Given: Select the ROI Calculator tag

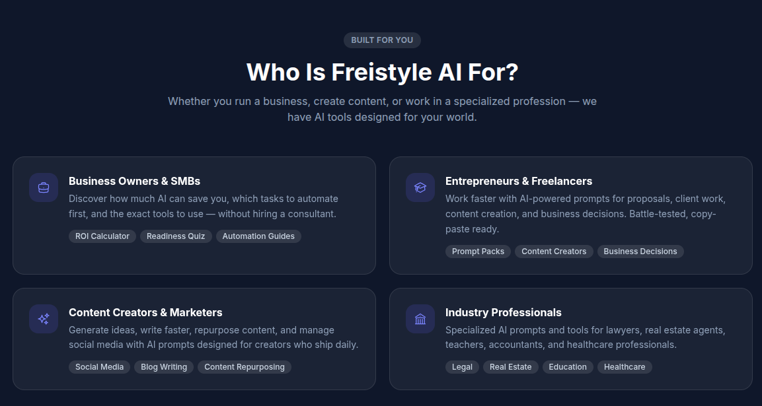Looking at the screenshot, I should [x=102, y=236].
